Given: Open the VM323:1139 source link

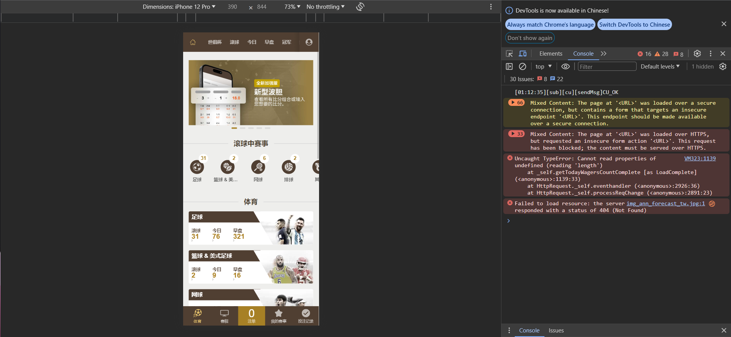Looking at the screenshot, I should tap(700, 159).
